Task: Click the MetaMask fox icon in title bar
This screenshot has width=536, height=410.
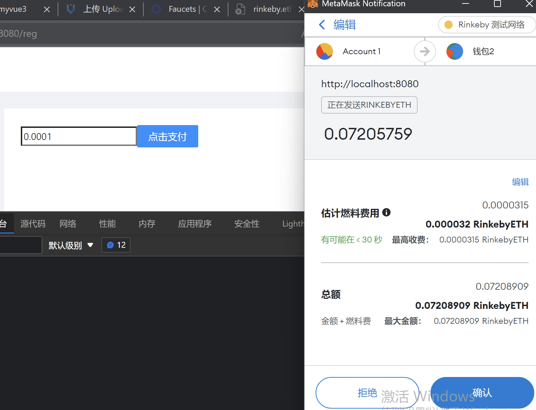Action: (313, 3)
